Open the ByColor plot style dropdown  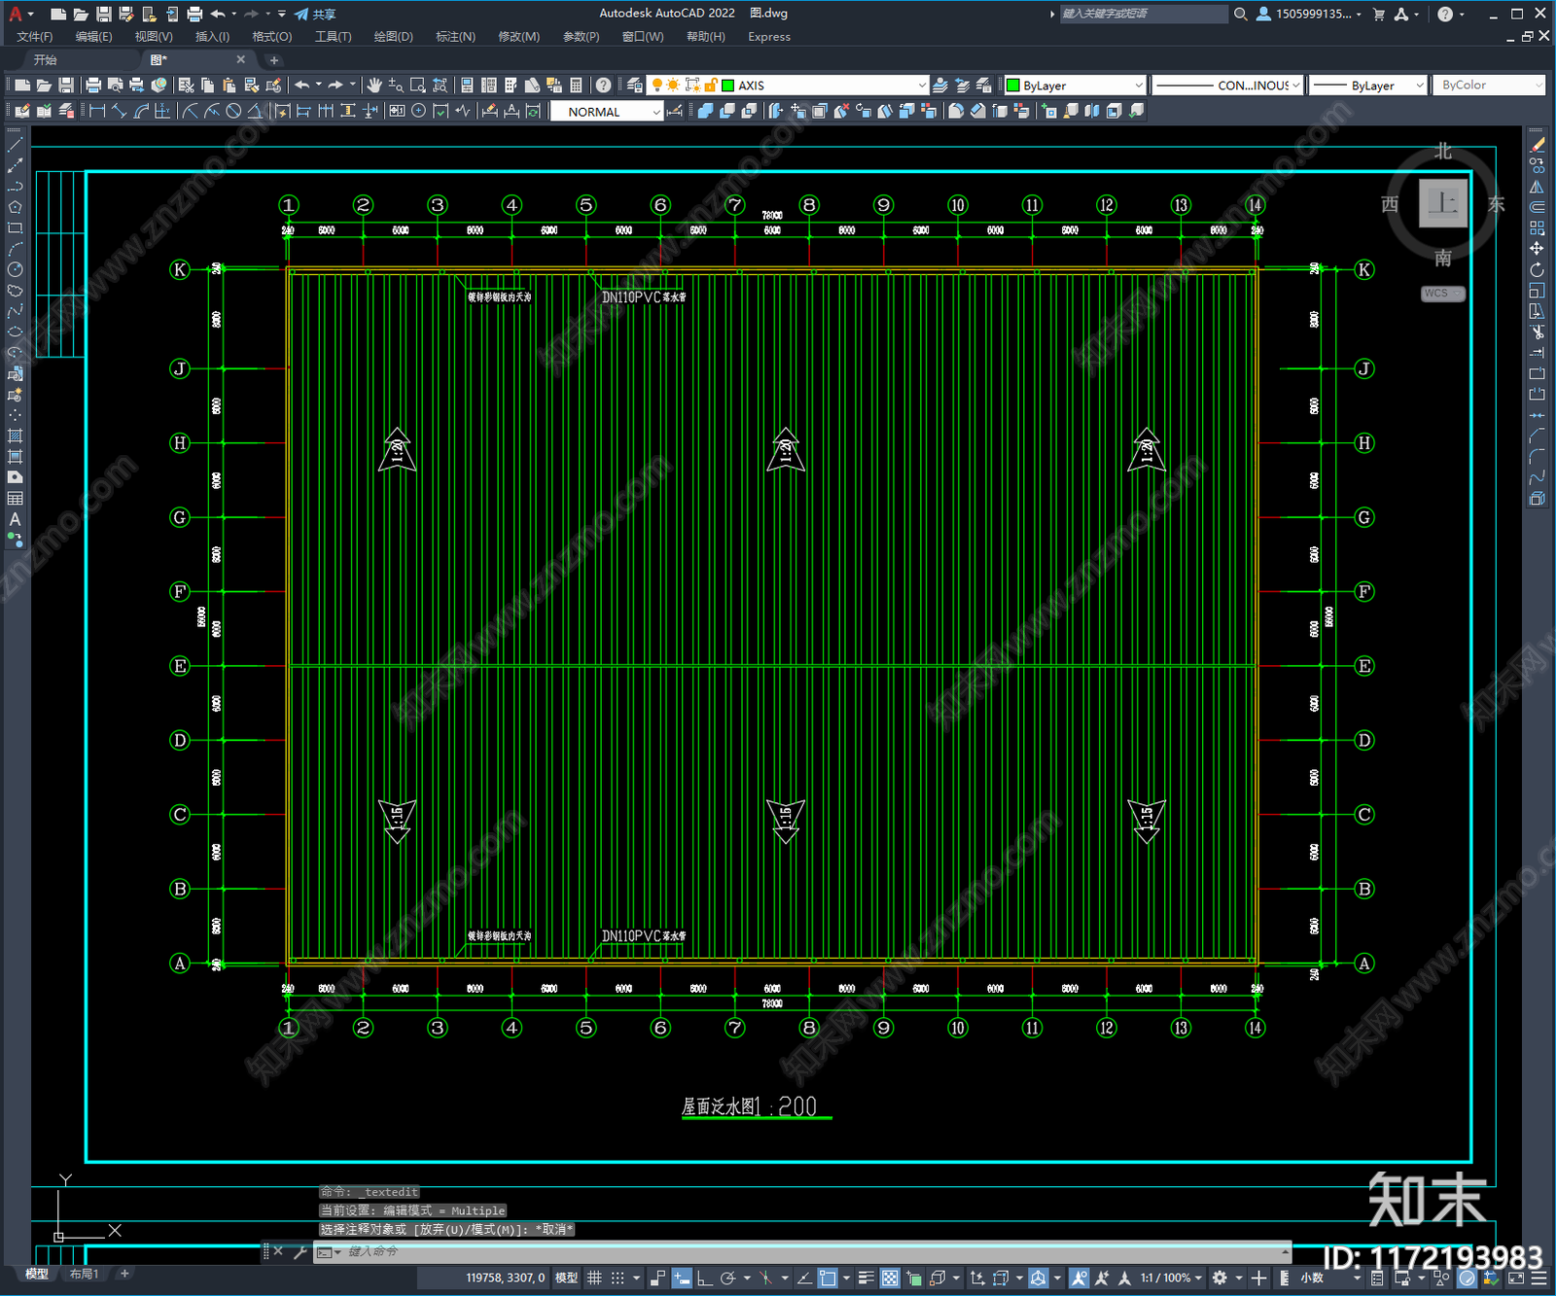click(x=1488, y=86)
